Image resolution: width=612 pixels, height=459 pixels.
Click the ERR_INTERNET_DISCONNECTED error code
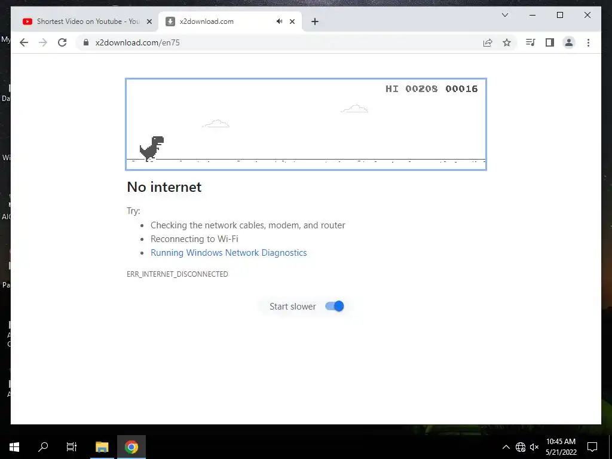[177, 274]
